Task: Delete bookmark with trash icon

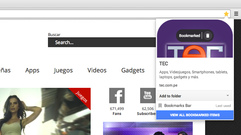Action: coord(208,35)
